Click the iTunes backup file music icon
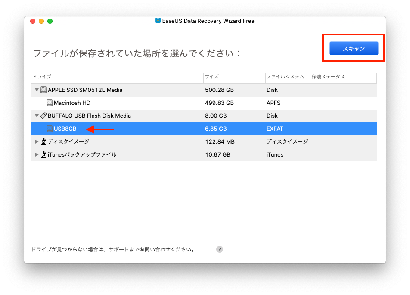410x295 pixels. (x=43, y=154)
